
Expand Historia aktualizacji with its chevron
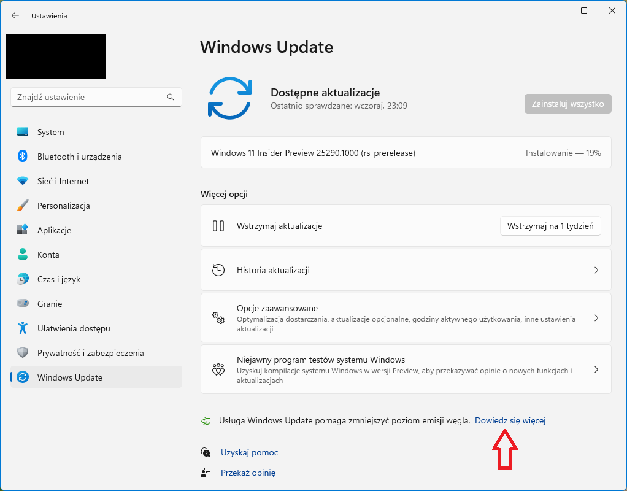tap(596, 270)
